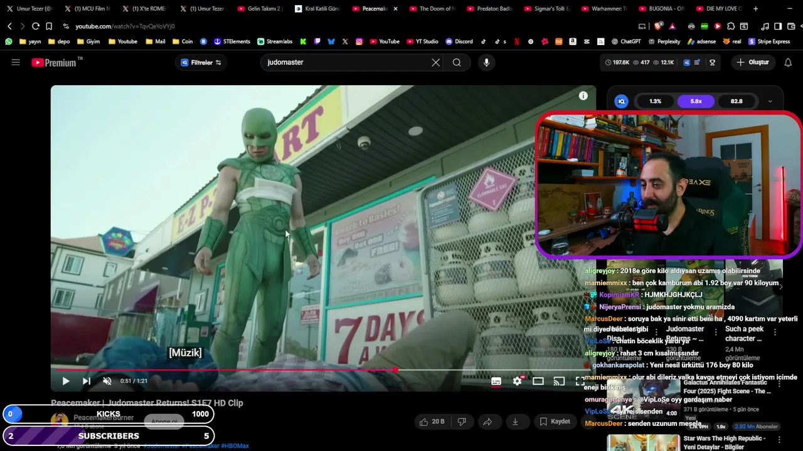Open STElements bookmark
This screenshot has width=803, height=451.
(x=232, y=41)
